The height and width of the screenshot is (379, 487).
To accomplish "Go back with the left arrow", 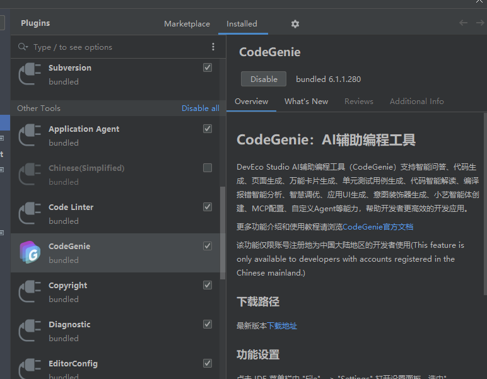I will point(463,23).
